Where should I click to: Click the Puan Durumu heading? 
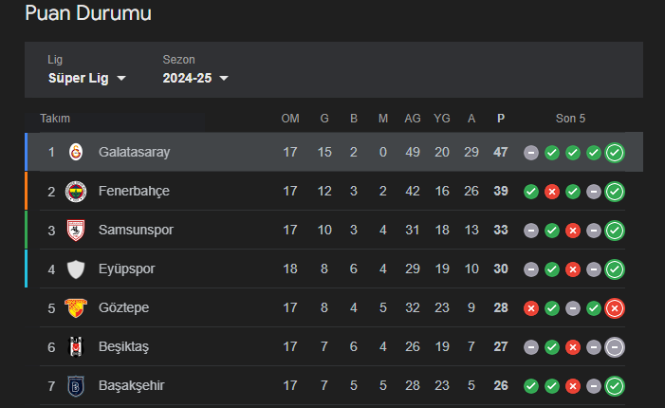point(88,12)
